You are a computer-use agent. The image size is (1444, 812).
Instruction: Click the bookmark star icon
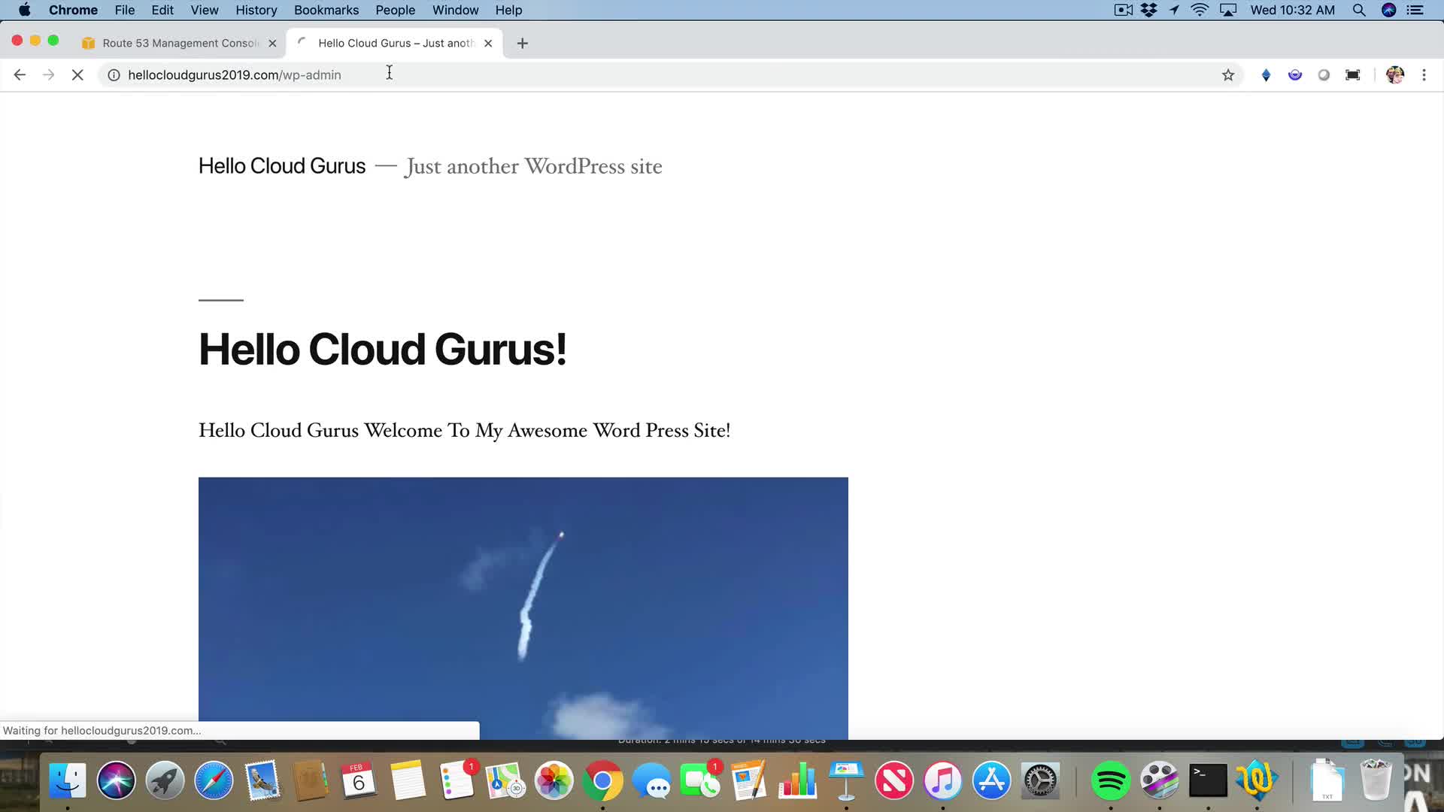click(1228, 75)
